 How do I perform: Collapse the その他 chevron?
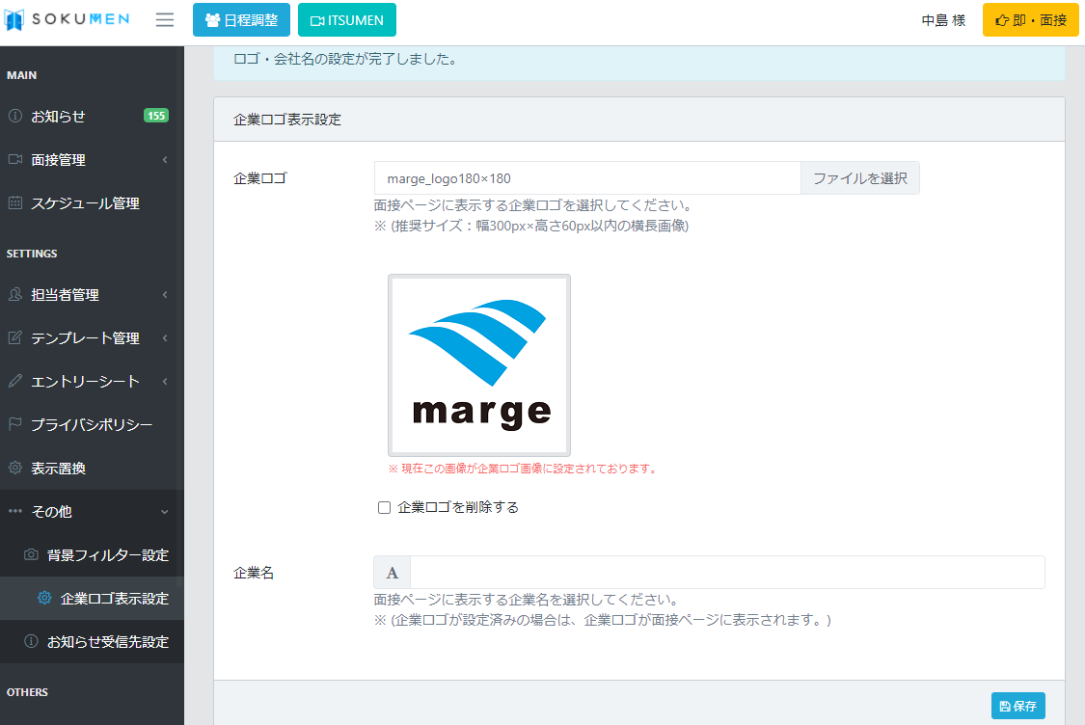[165, 512]
